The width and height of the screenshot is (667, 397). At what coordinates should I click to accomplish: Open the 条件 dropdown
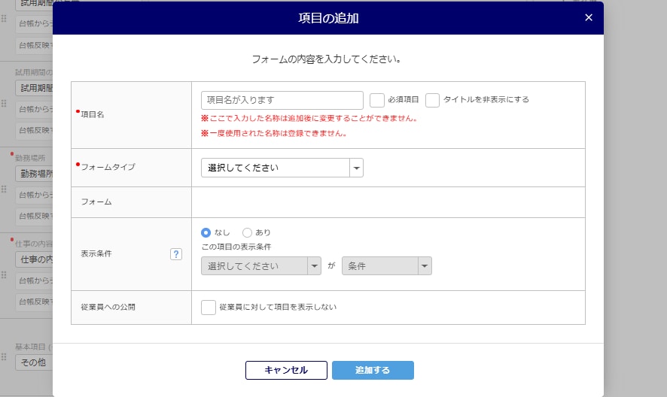(386, 266)
